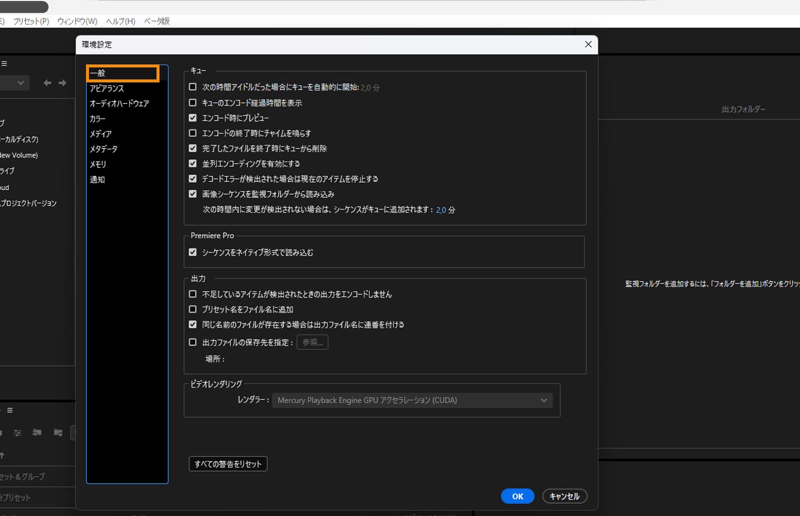Confirm preferences with the OK button

point(517,496)
